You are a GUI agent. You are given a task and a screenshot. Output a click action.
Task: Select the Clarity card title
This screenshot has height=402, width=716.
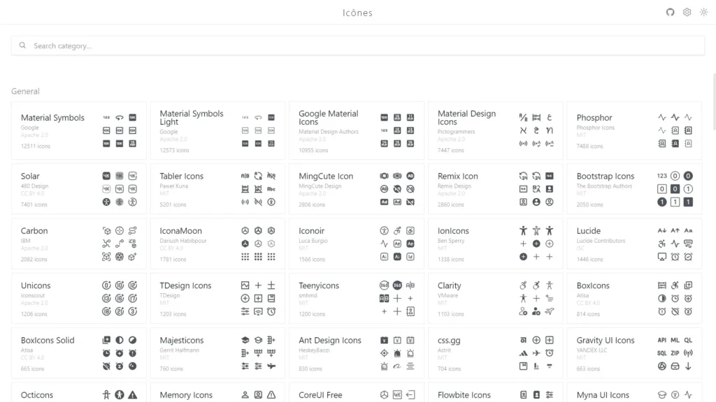pyautogui.click(x=450, y=285)
